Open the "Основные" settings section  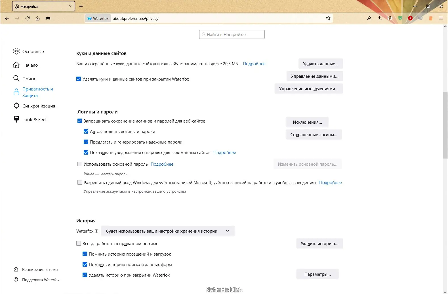(33, 52)
